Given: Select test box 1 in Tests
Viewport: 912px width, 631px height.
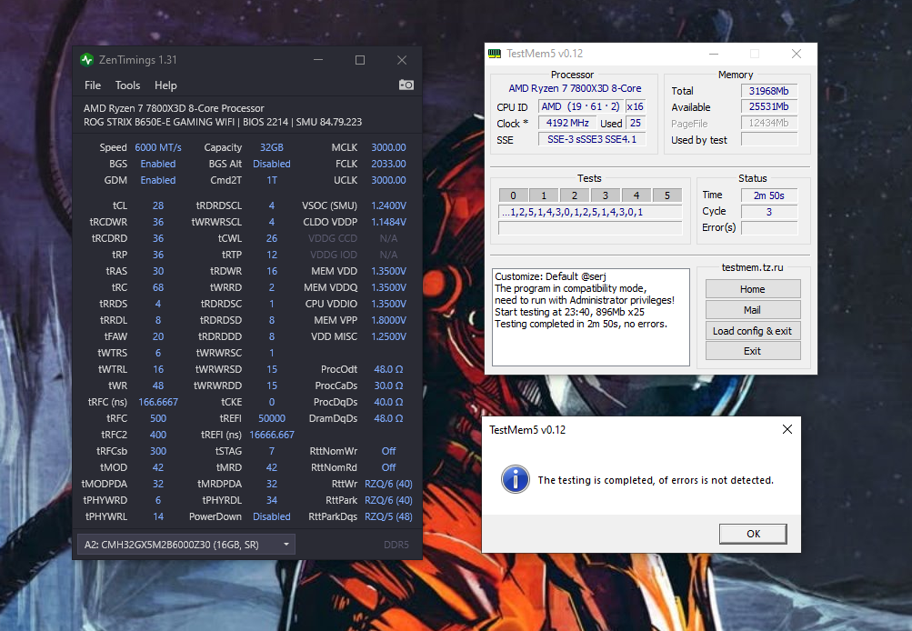Looking at the screenshot, I should click(x=544, y=195).
